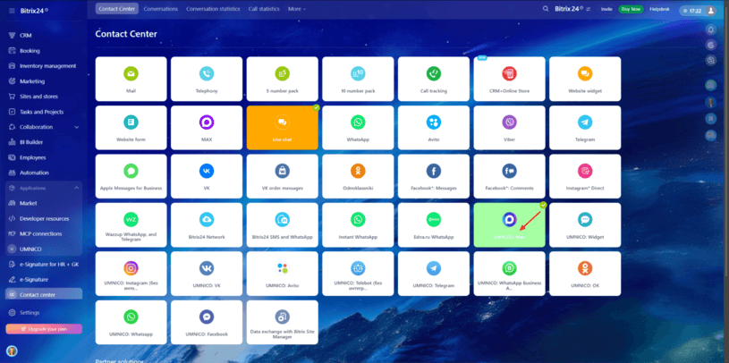Select the 10 number pack tile

tap(358, 79)
